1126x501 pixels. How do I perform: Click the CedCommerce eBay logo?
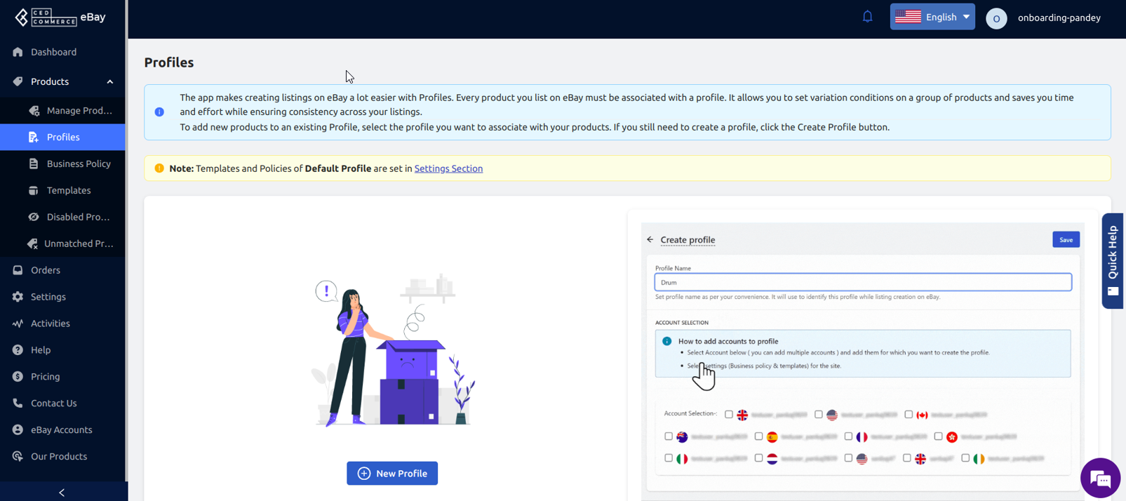[60, 17]
